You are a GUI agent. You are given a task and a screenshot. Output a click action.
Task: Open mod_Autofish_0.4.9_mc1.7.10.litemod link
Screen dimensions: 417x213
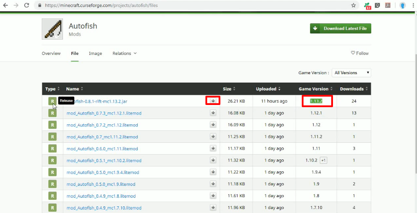point(104,208)
